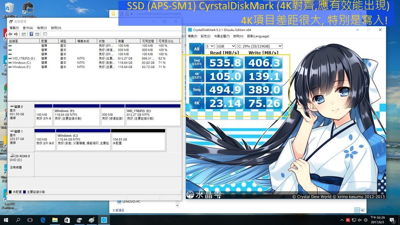Click the blue help icon in Disk Management toolbar
Screen dimensions: 400x225
point(32,34)
